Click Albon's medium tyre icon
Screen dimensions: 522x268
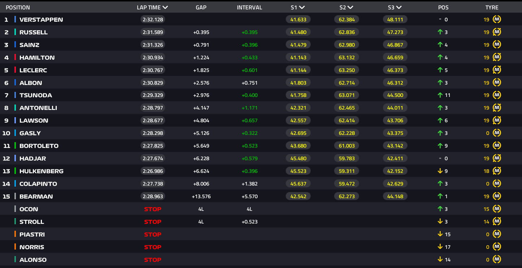(x=497, y=83)
